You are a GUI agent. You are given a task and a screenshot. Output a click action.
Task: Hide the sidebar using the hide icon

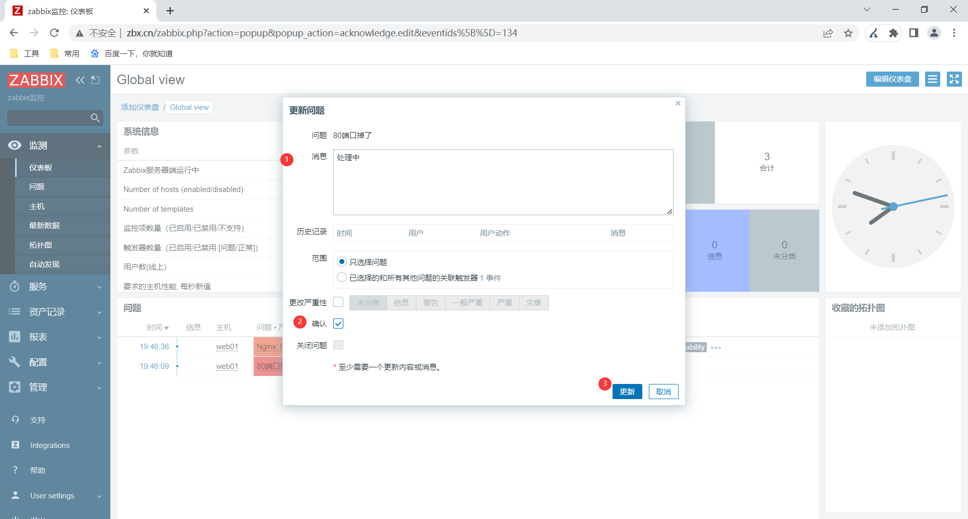click(x=95, y=80)
